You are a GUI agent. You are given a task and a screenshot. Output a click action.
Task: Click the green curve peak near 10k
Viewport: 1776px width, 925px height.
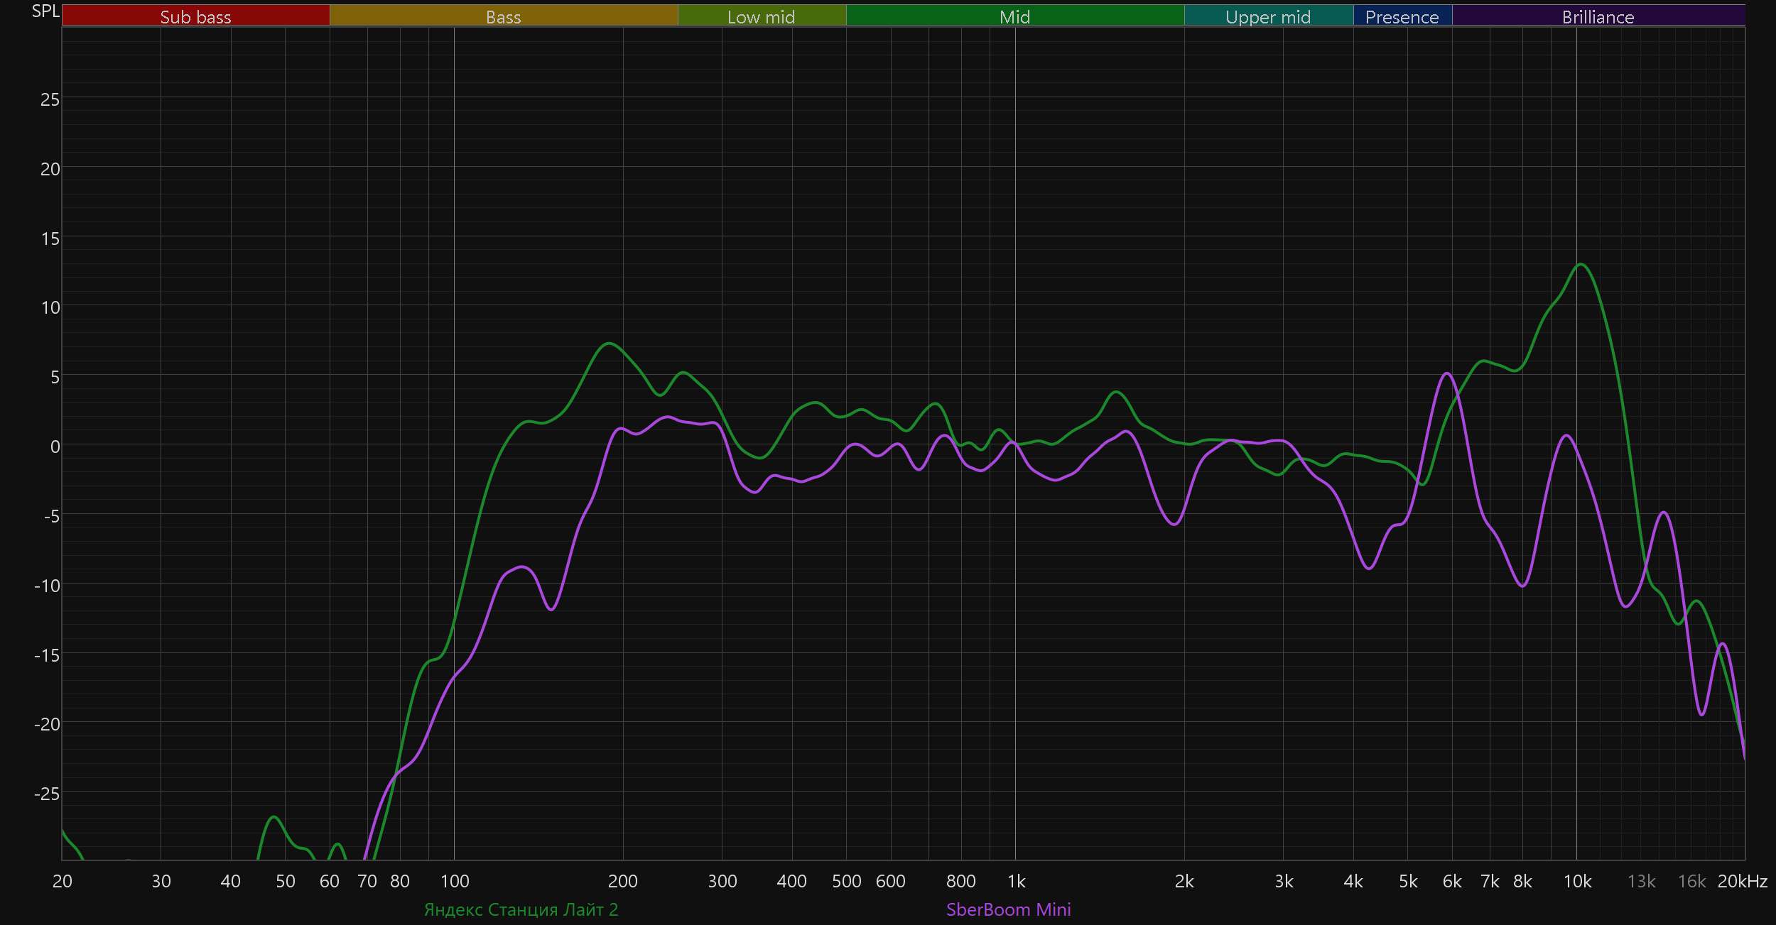[1581, 265]
